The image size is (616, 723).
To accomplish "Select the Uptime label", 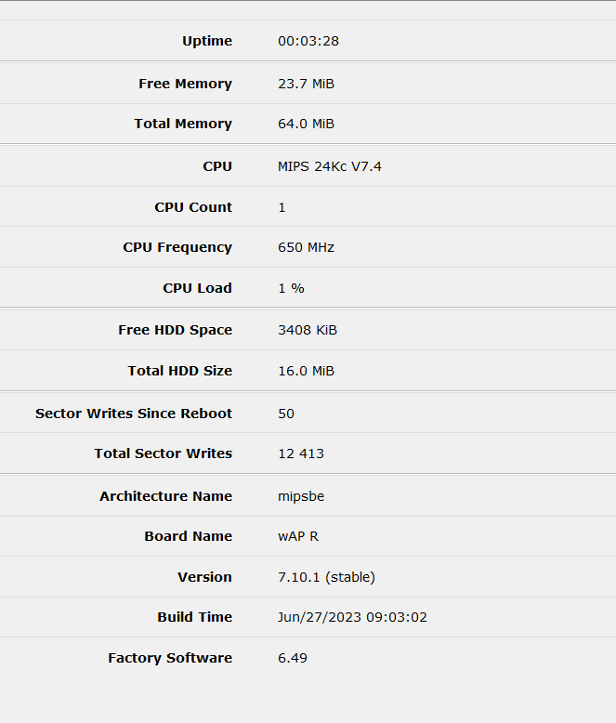I will (x=207, y=41).
